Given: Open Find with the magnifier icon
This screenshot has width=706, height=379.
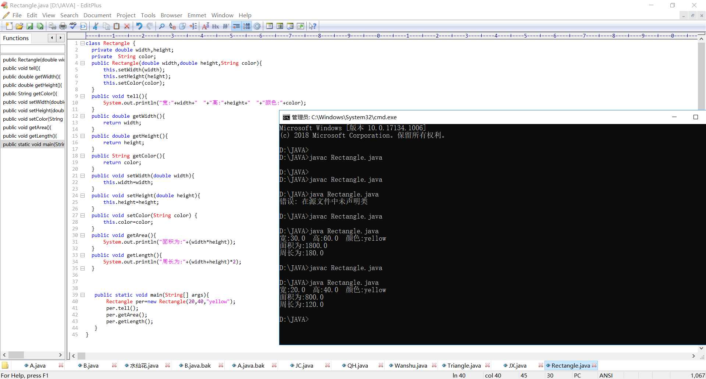Looking at the screenshot, I should point(162,26).
